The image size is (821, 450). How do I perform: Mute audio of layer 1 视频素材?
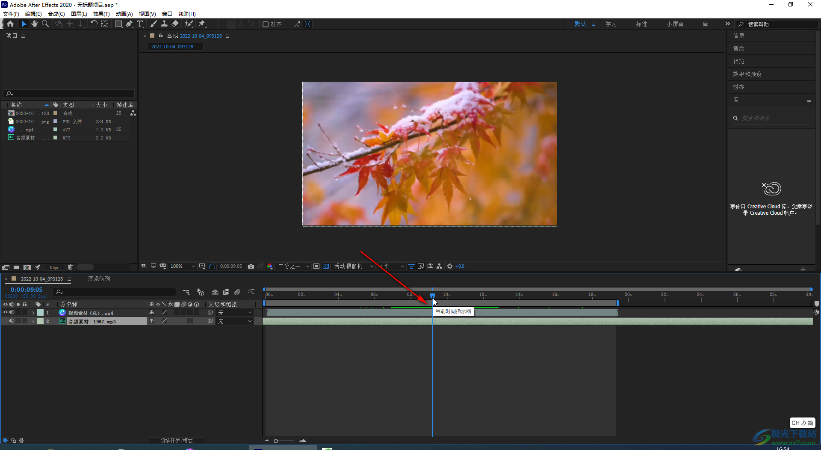click(12, 313)
